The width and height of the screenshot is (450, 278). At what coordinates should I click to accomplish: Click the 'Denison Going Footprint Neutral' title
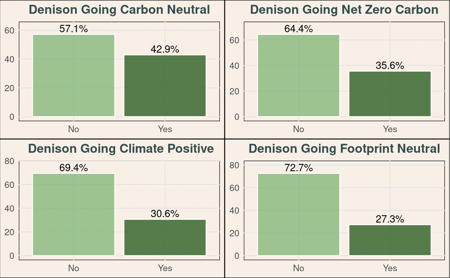(344, 149)
